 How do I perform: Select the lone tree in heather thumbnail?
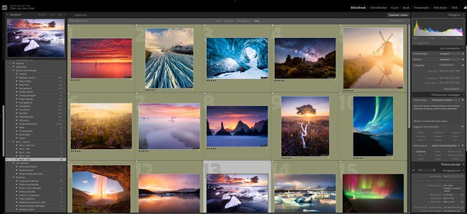pos(305,126)
